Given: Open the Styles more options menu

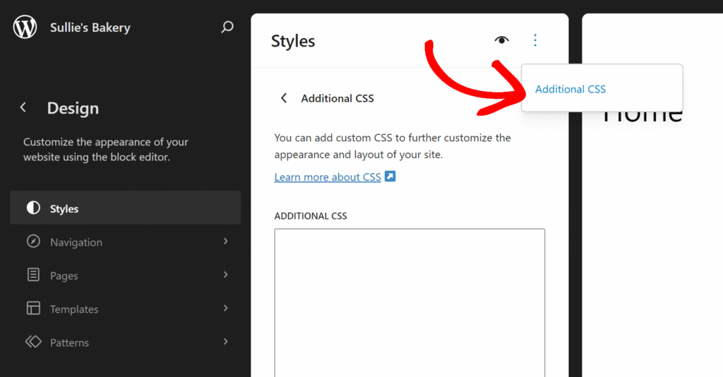Looking at the screenshot, I should pos(535,40).
